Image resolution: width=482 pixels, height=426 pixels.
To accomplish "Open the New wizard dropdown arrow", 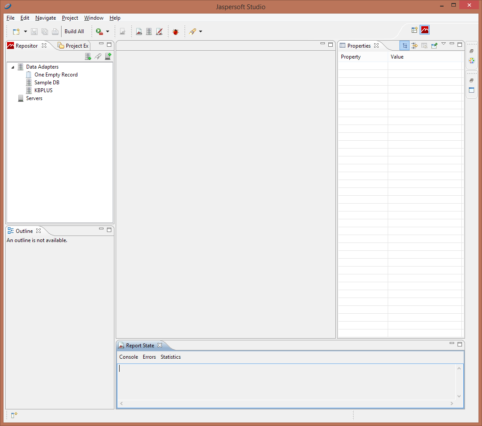I will pos(25,31).
